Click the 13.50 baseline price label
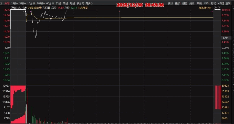The image size is (234, 124). click(x=6, y=48)
